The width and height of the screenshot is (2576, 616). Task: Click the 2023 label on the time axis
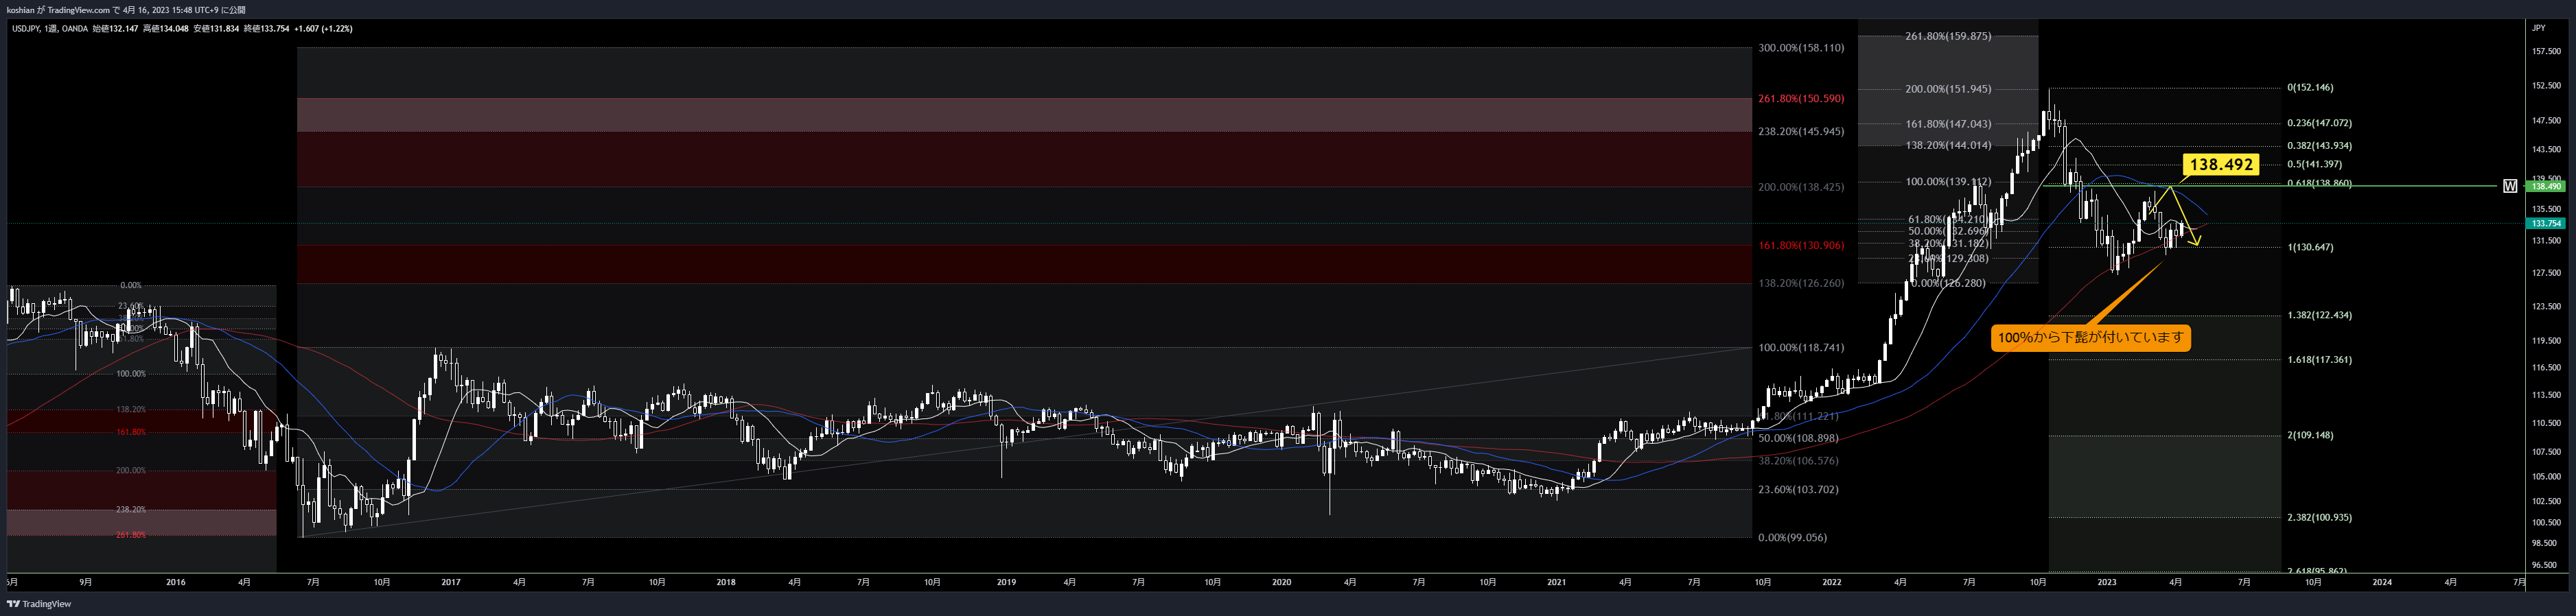(2107, 582)
